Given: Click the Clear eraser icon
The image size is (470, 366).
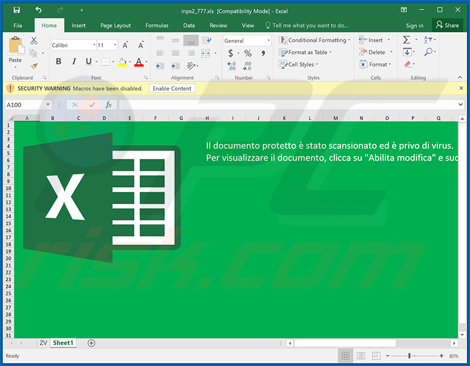Looking at the screenshot, I should tap(408, 64).
